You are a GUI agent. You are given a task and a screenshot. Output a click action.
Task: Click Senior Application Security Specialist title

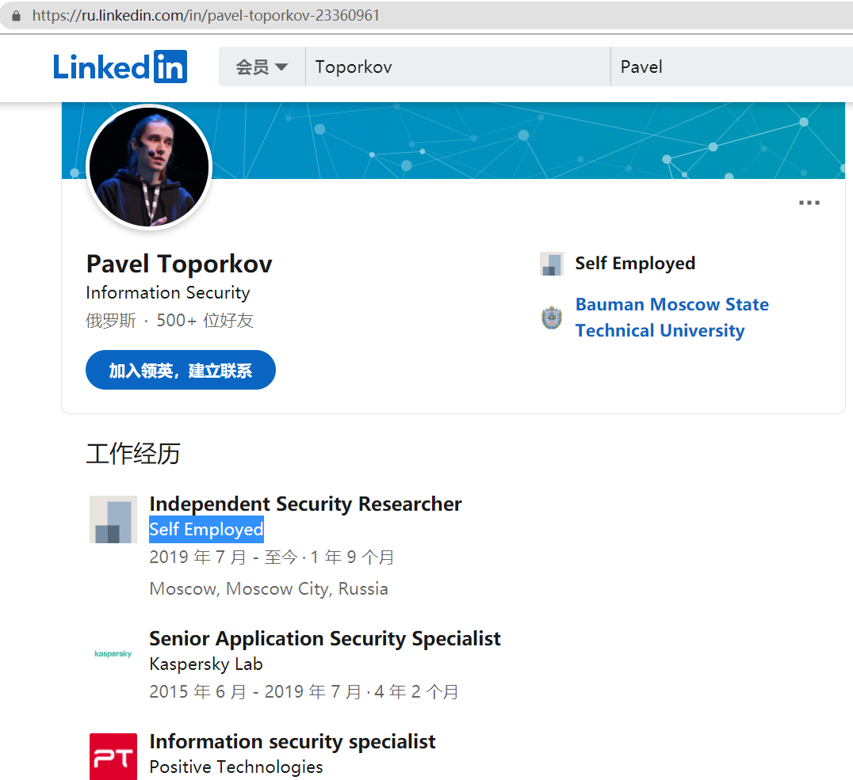325,639
